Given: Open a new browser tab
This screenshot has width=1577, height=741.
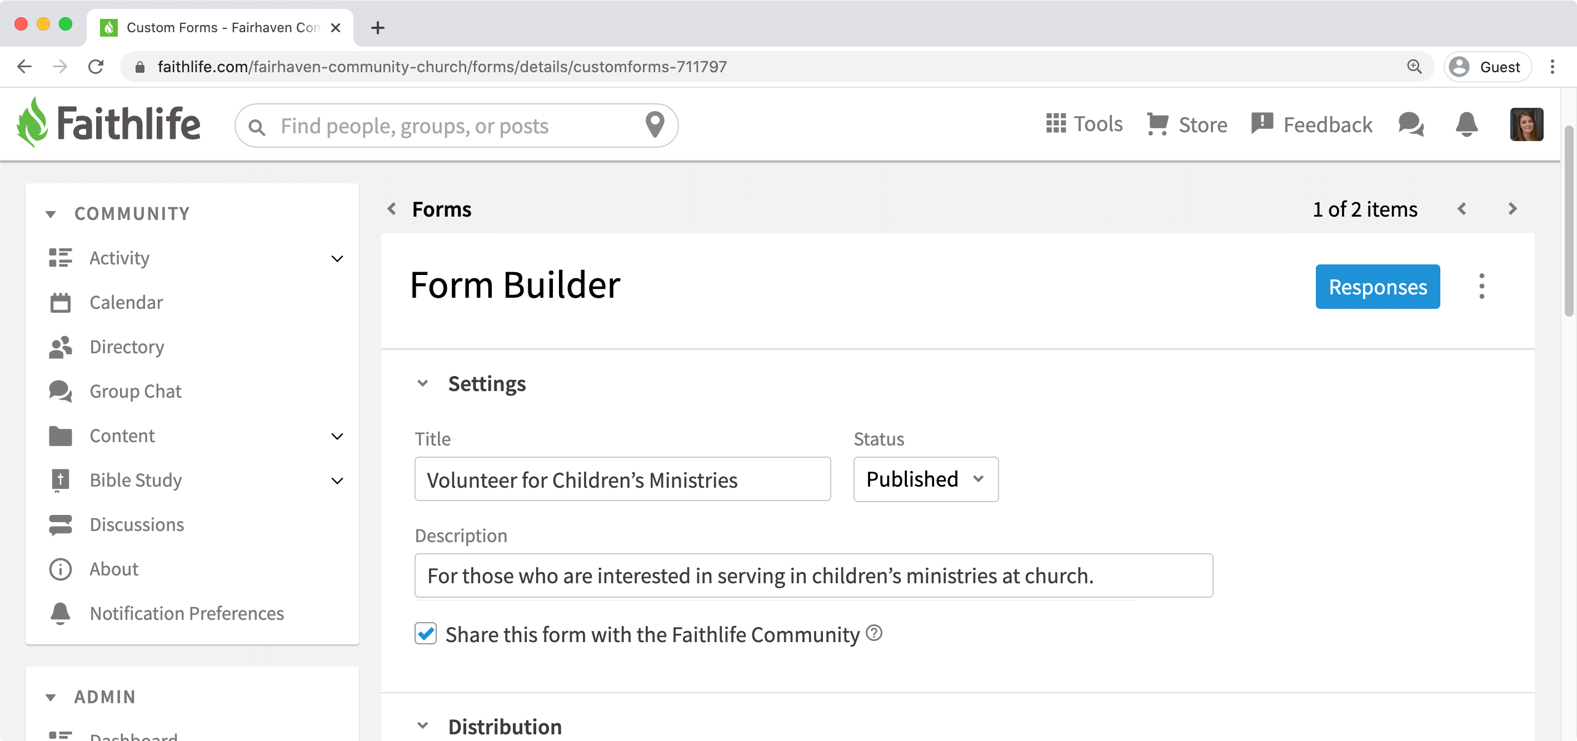Looking at the screenshot, I should point(378,28).
